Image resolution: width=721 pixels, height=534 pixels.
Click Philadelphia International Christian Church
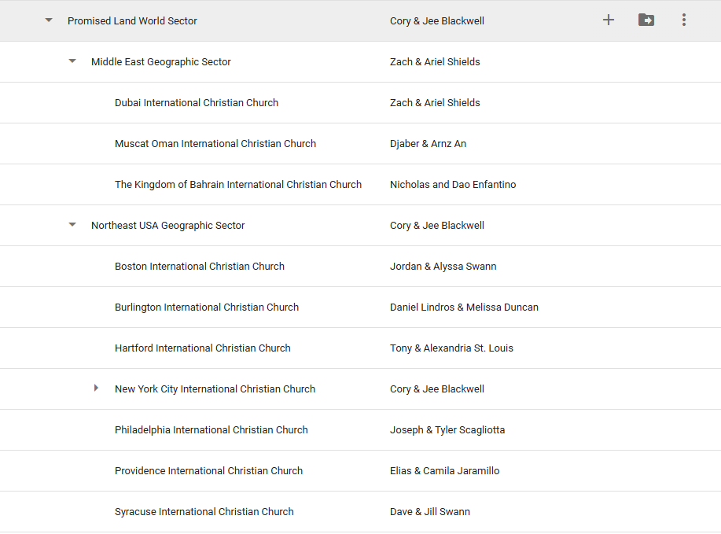pyautogui.click(x=212, y=430)
